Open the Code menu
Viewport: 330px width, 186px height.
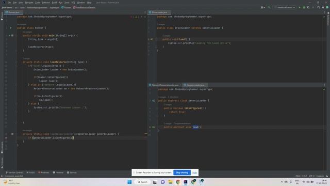(x=38, y=3)
